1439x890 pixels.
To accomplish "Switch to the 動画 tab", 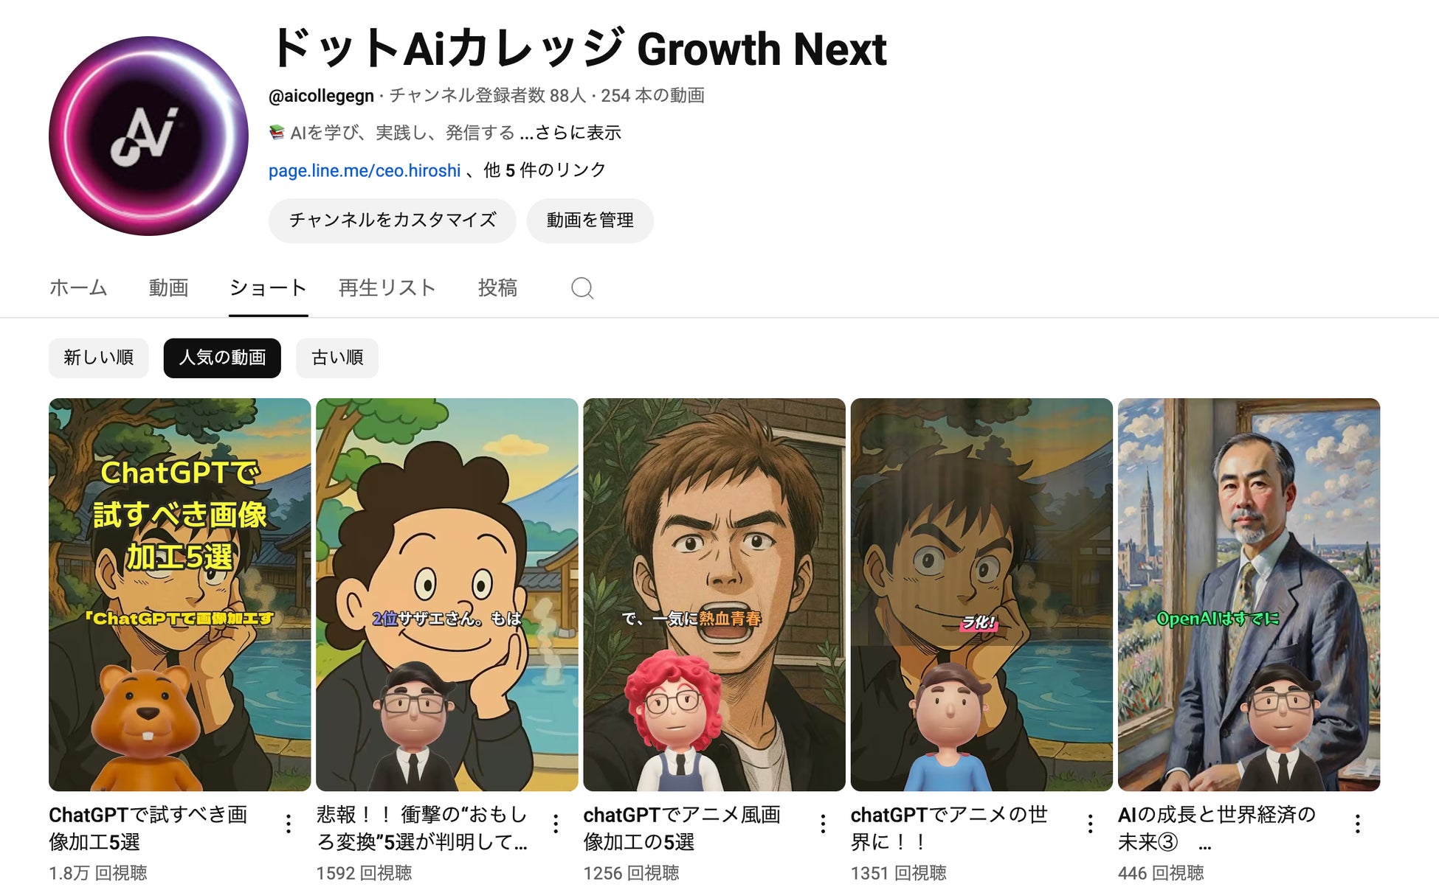I will pos(168,288).
